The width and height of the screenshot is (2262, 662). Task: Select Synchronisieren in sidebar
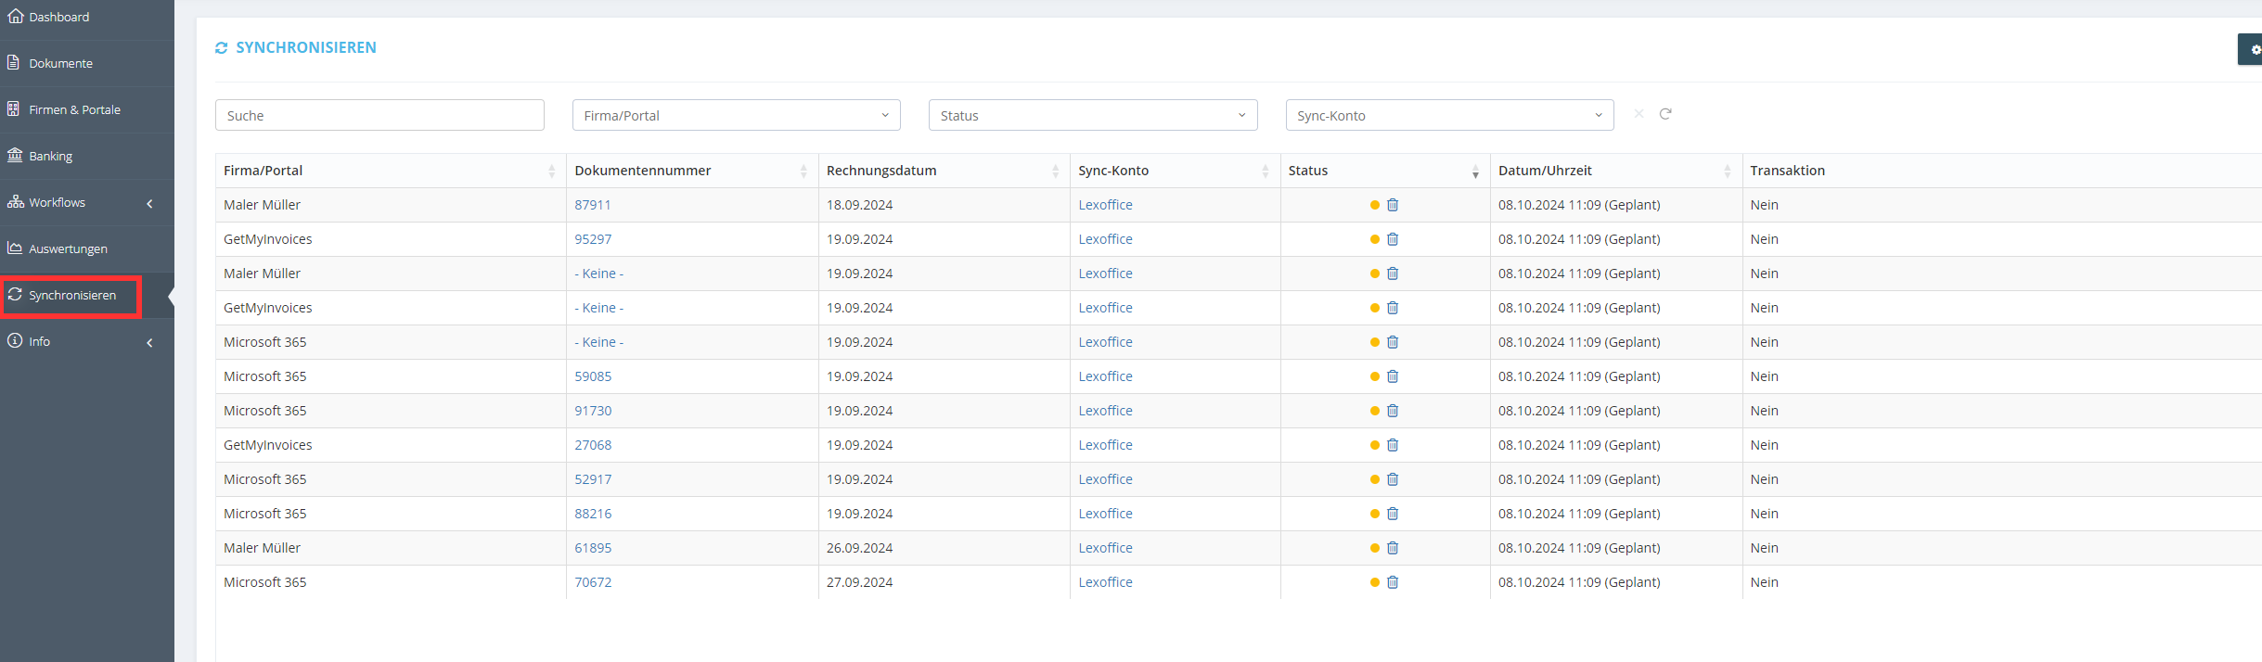(87, 295)
